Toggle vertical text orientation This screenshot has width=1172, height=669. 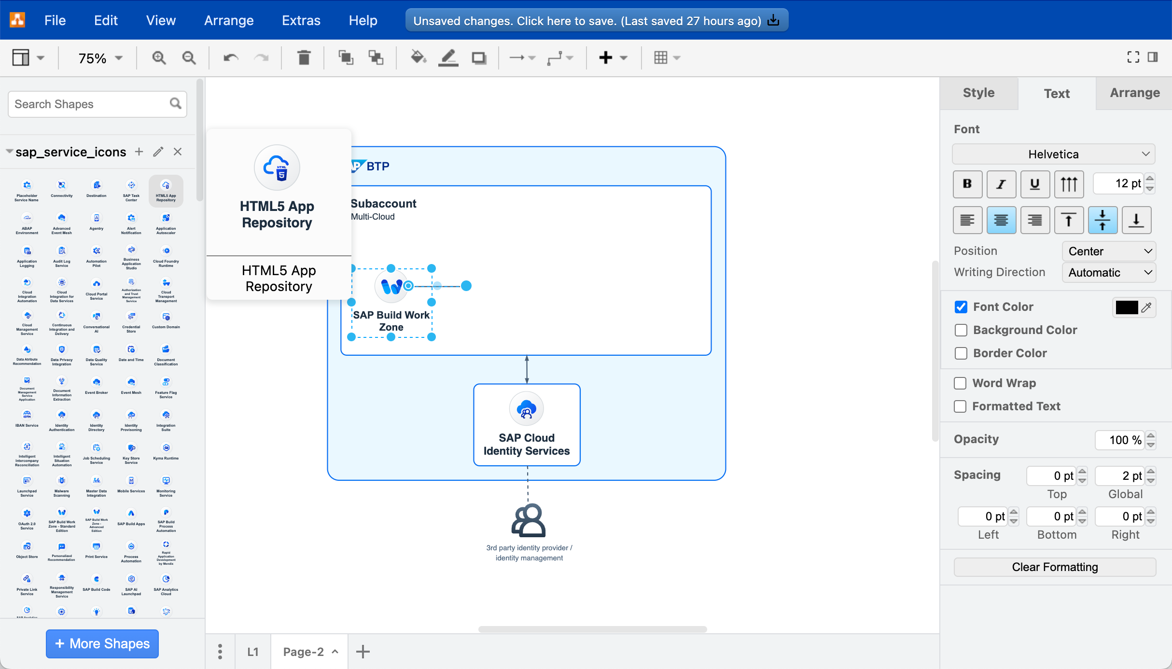pyautogui.click(x=1069, y=184)
